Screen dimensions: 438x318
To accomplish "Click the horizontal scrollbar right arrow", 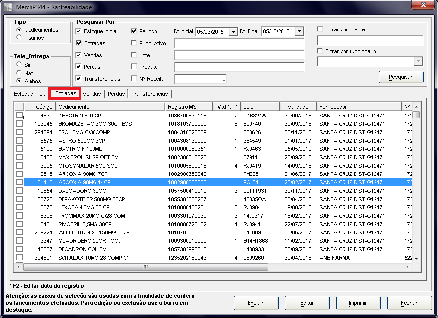I will click(408, 267).
